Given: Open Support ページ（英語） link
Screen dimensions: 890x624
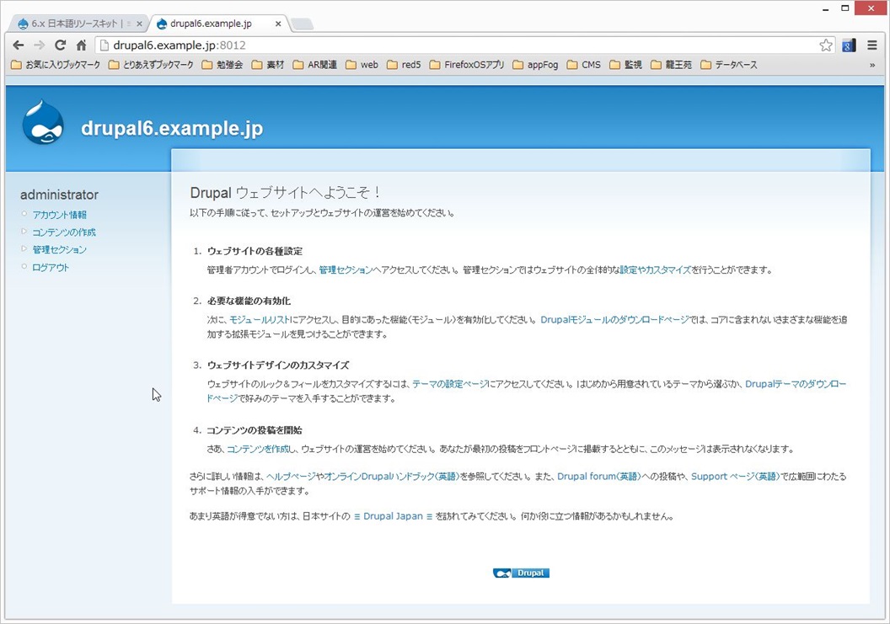Looking at the screenshot, I should pyautogui.click(x=736, y=477).
